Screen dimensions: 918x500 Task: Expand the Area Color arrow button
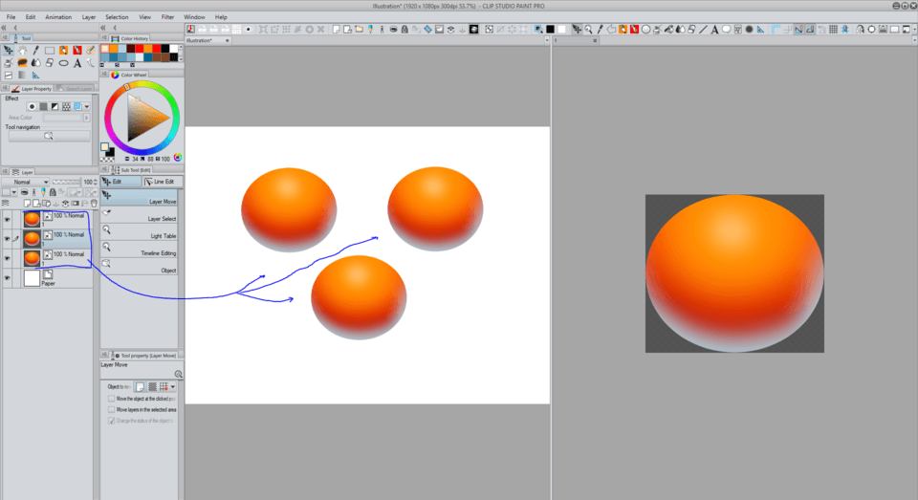[x=87, y=118]
